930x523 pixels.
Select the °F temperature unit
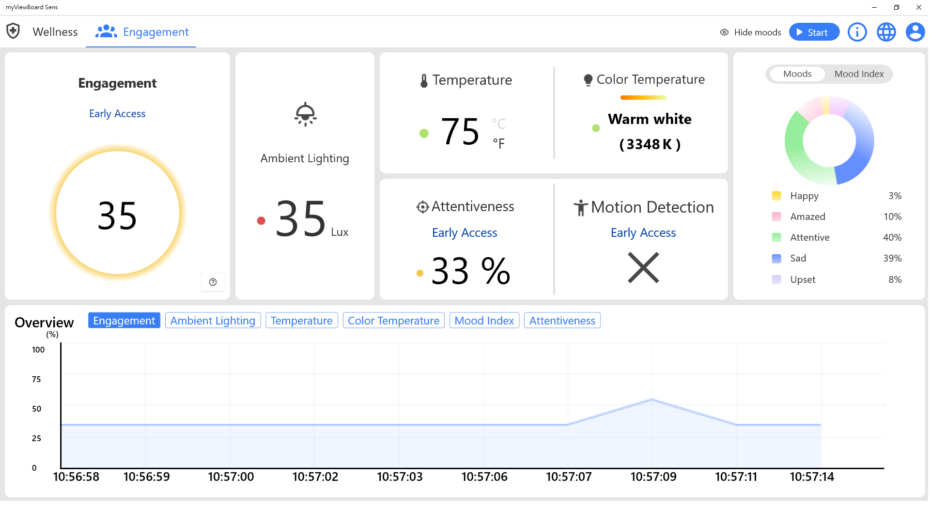point(498,144)
